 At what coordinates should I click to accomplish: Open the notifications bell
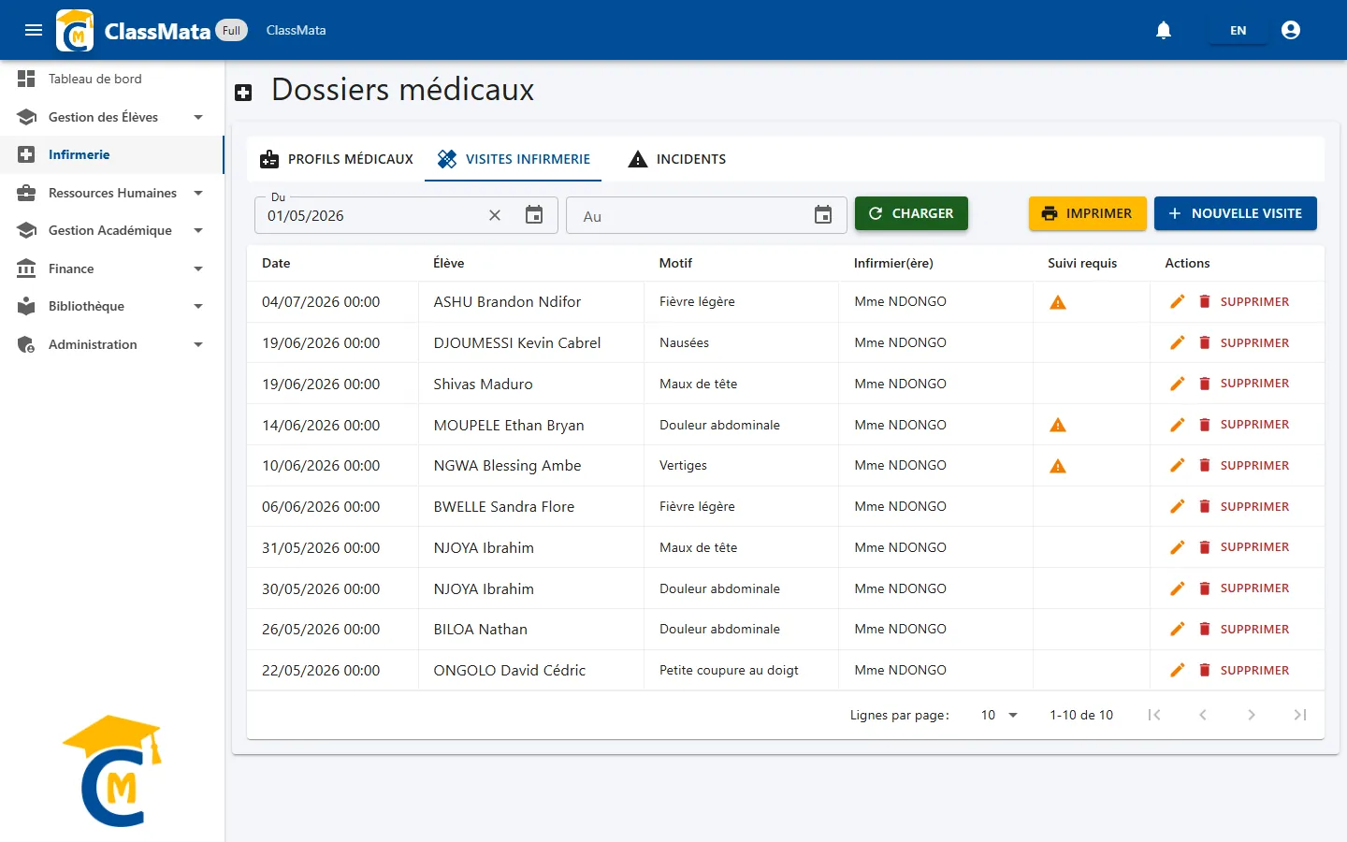click(x=1164, y=30)
